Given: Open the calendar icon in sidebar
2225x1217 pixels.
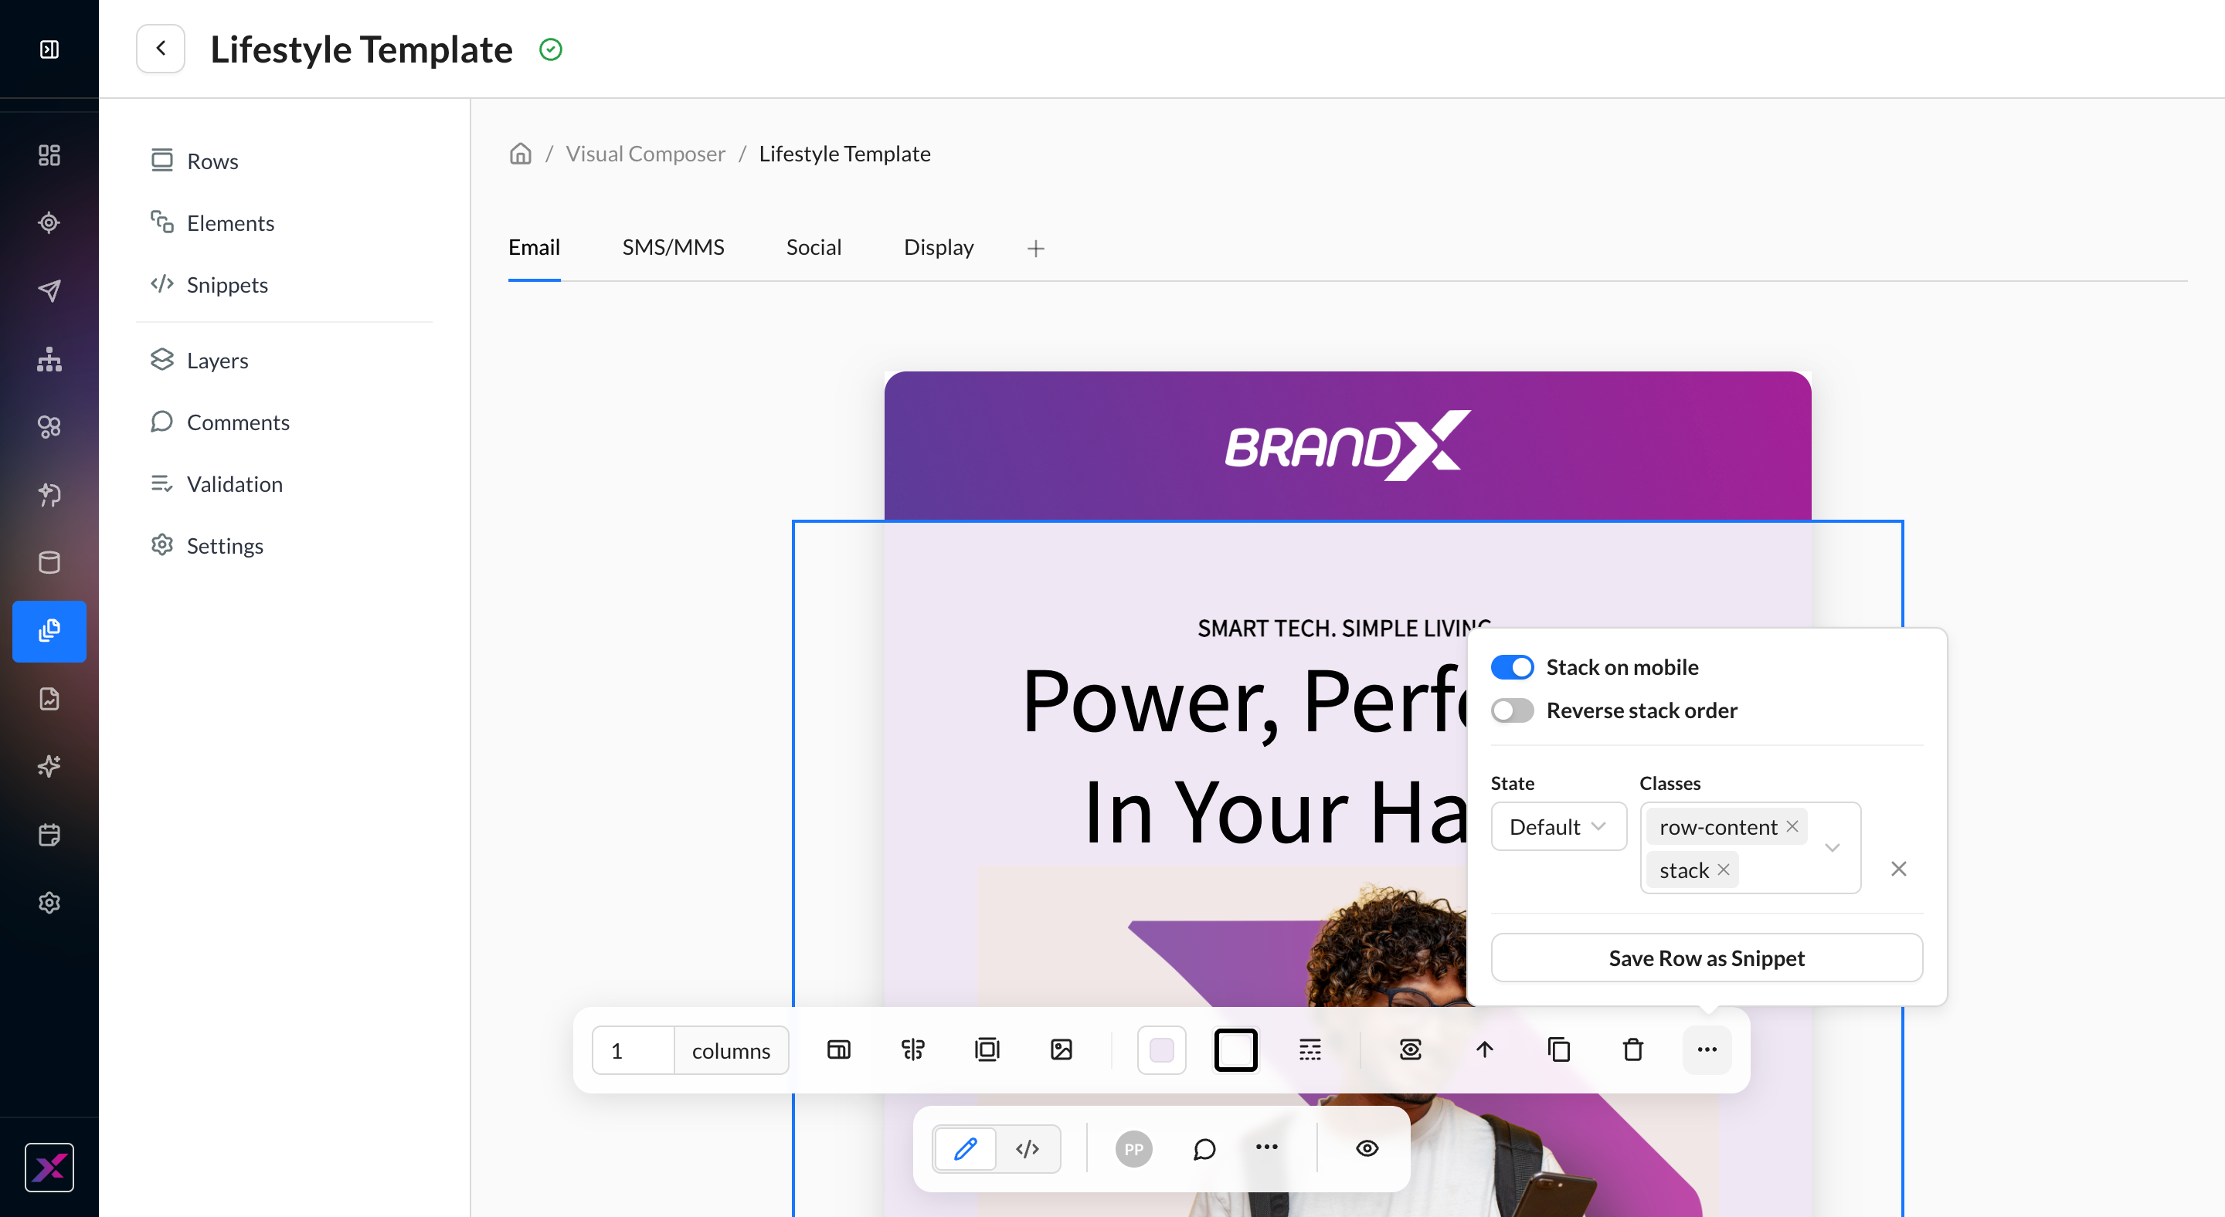Looking at the screenshot, I should [x=49, y=835].
